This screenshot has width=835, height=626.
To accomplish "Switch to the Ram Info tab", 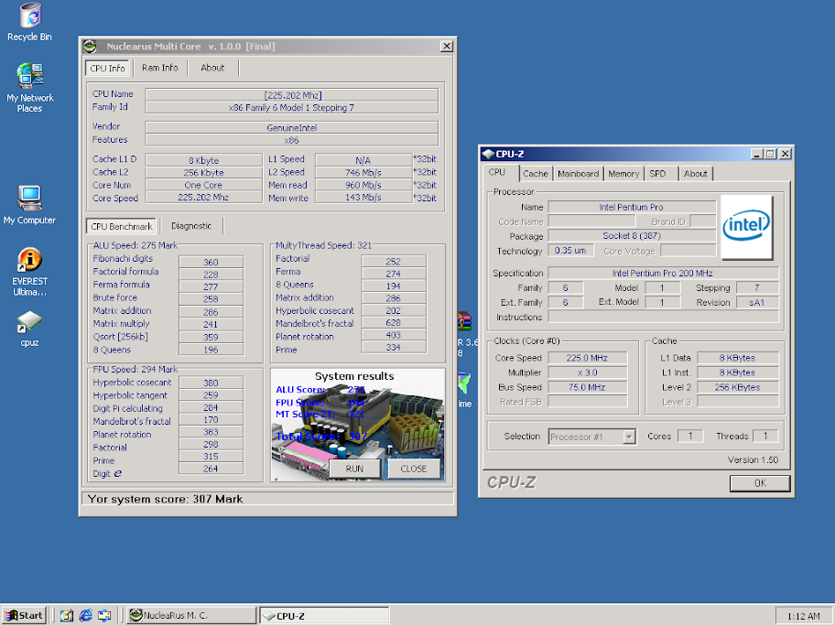I will click(160, 68).
